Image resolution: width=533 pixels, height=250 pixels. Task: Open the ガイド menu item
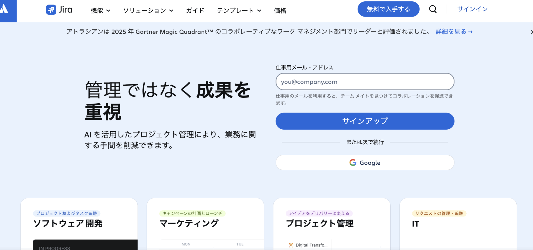pos(195,11)
